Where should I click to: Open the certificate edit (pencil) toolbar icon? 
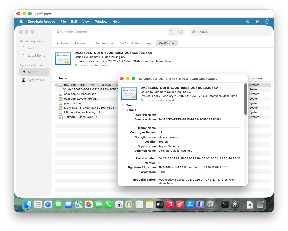[171, 32]
